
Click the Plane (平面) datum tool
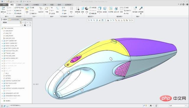[x=47, y=9]
